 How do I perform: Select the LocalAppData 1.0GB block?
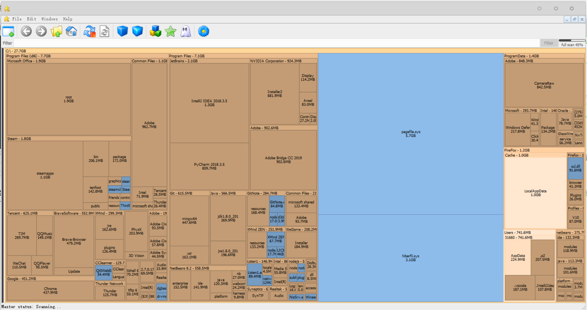point(536,193)
